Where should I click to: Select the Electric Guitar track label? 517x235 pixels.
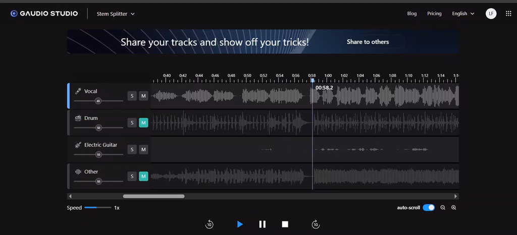pos(100,145)
